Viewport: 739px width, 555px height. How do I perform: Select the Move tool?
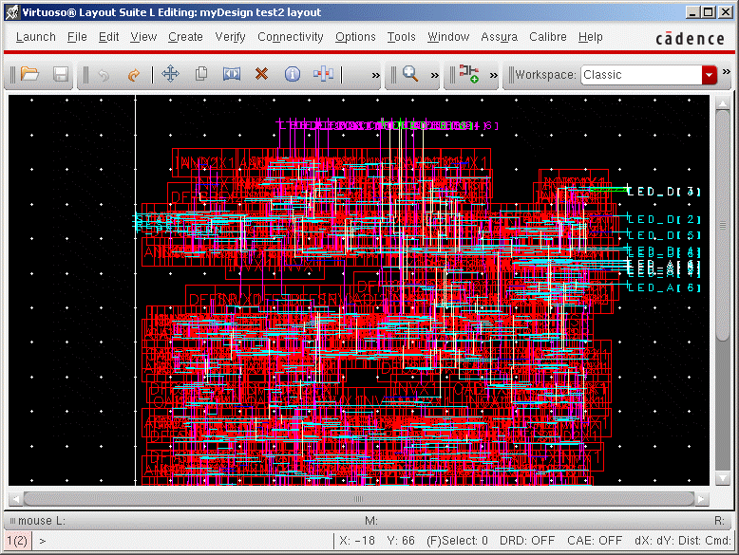(170, 74)
